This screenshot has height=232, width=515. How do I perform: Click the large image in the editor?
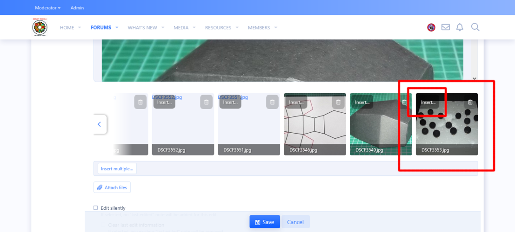point(282,61)
